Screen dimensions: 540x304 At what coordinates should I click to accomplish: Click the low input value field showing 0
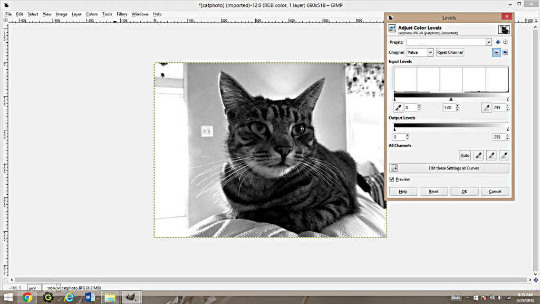click(410, 108)
